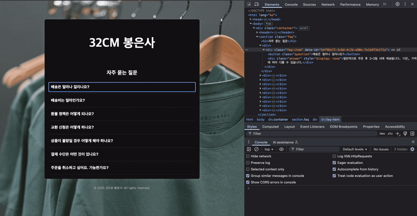Toggle the device toolbar icon
The width and height of the screenshot is (417, 216).
256,4
